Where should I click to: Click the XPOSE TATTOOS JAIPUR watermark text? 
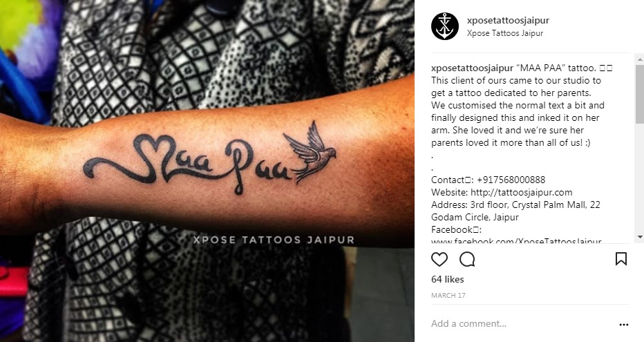point(274,240)
